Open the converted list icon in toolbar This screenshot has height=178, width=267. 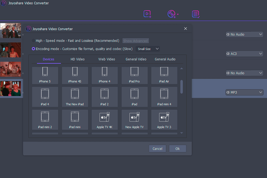[196, 14]
